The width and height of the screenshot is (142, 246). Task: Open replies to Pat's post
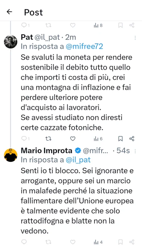point(25,139)
